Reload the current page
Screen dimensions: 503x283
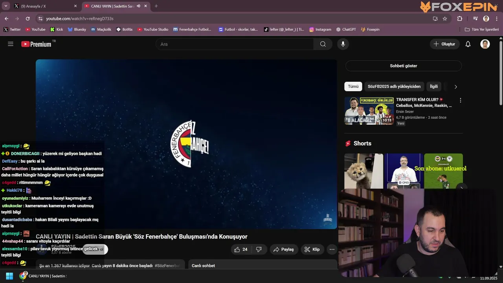point(28,18)
